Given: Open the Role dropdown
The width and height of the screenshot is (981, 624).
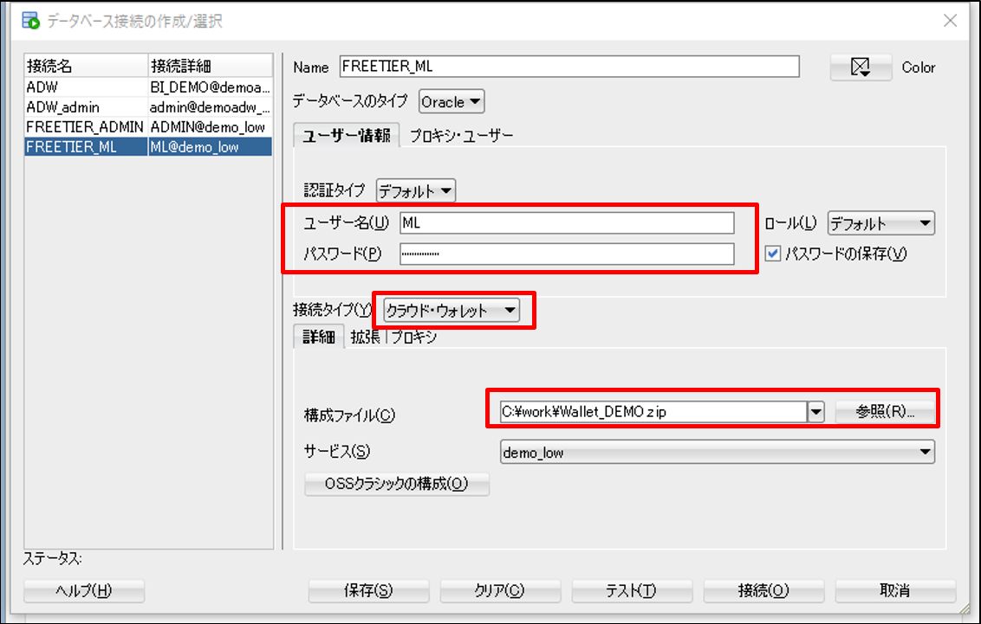Looking at the screenshot, I should [x=880, y=223].
